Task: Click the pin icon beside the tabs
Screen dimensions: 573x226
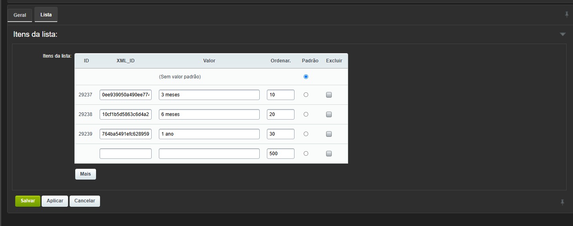Action: coord(567,14)
